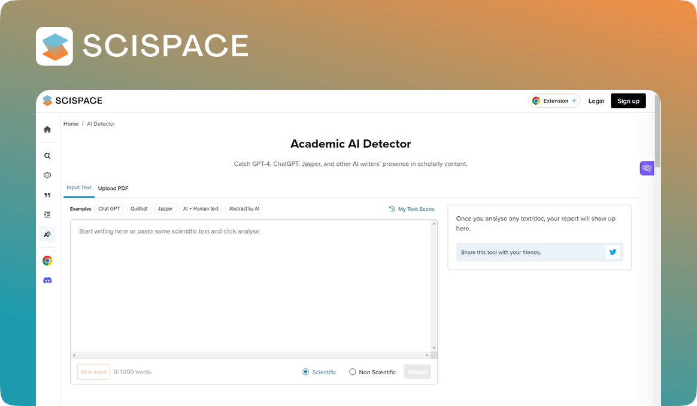Image resolution: width=697 pixels, height=406 pixels.
Task: Click the Academic AI Detector heading
Action: click(351, 144)
